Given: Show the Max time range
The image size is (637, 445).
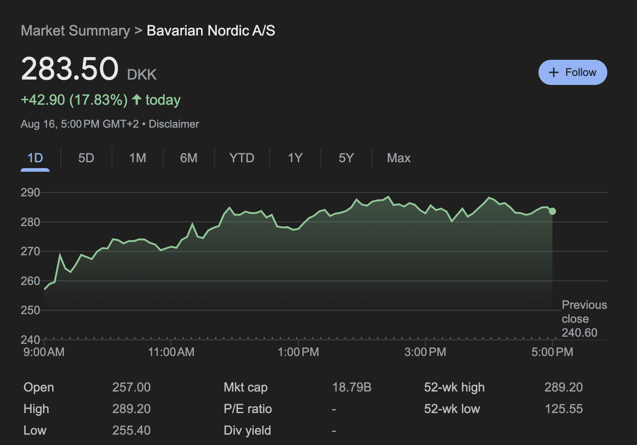Looking at the screenshot, I should pyautogui.click(x=399, y=158).
